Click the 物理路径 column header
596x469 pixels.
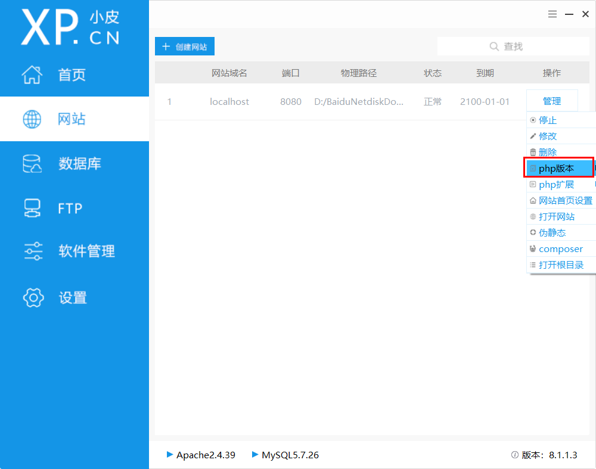pos(358,73)
